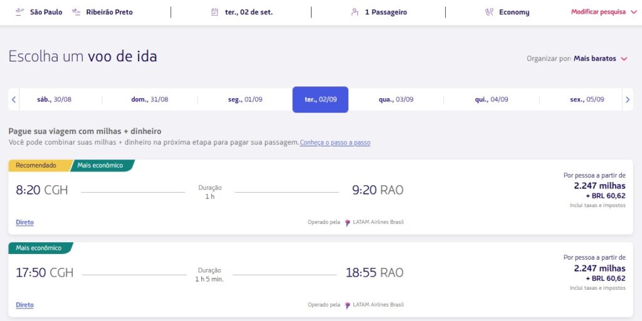Click the Direto link on the 8:20 flight

[x=24, y=223]
